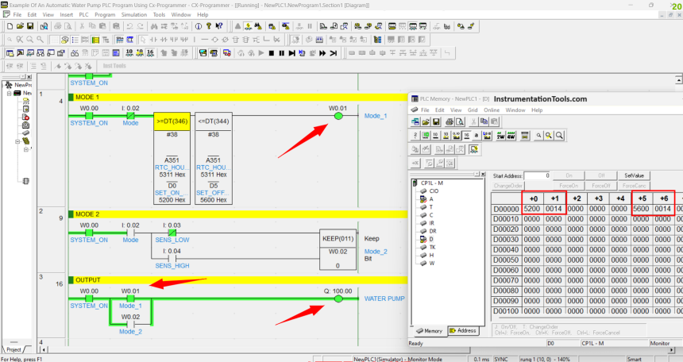This screenshot has width=683, height=362.
Task: Click the SENS_LOW contact I: 0.03
Action: [x=172, y=233]
